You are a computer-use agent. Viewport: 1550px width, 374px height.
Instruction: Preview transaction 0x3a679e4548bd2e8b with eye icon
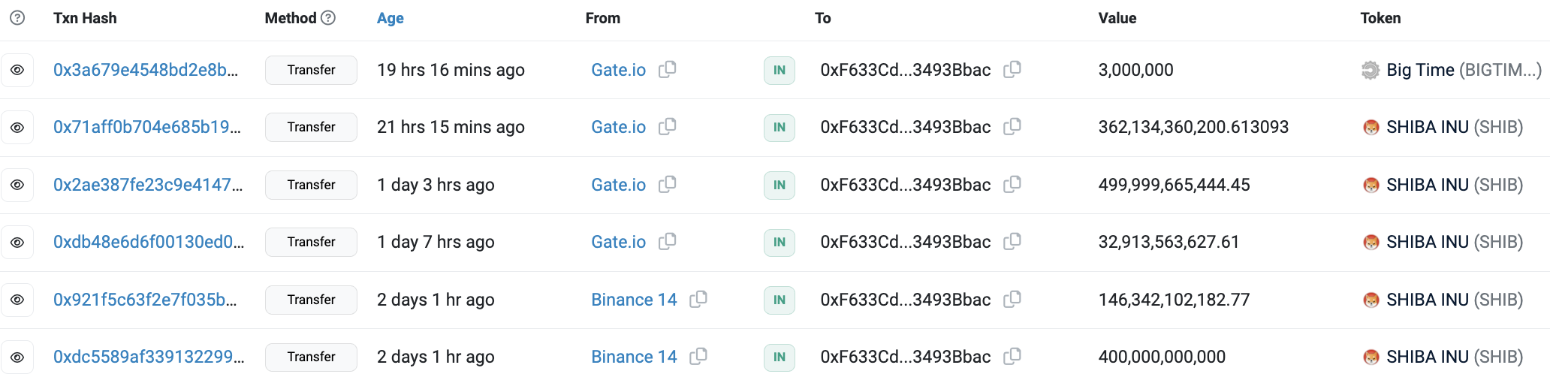point(17,70)
